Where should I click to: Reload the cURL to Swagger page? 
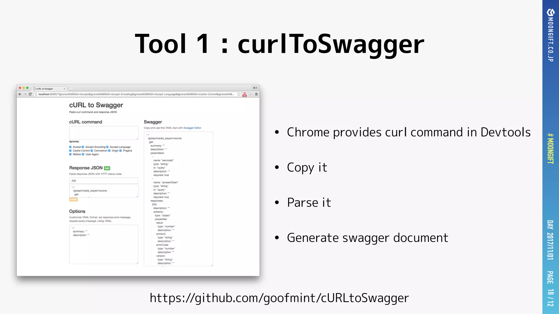(x=30, y=94)
